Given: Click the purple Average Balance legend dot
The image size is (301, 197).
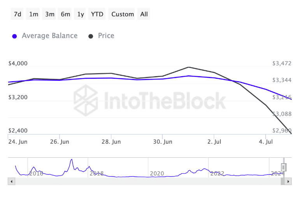Looking at the screenshot, I should pos(15,36).
